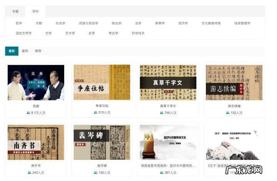Switch to the 专题 tab
The image size is (277, 181).
[x=15, y=12]
